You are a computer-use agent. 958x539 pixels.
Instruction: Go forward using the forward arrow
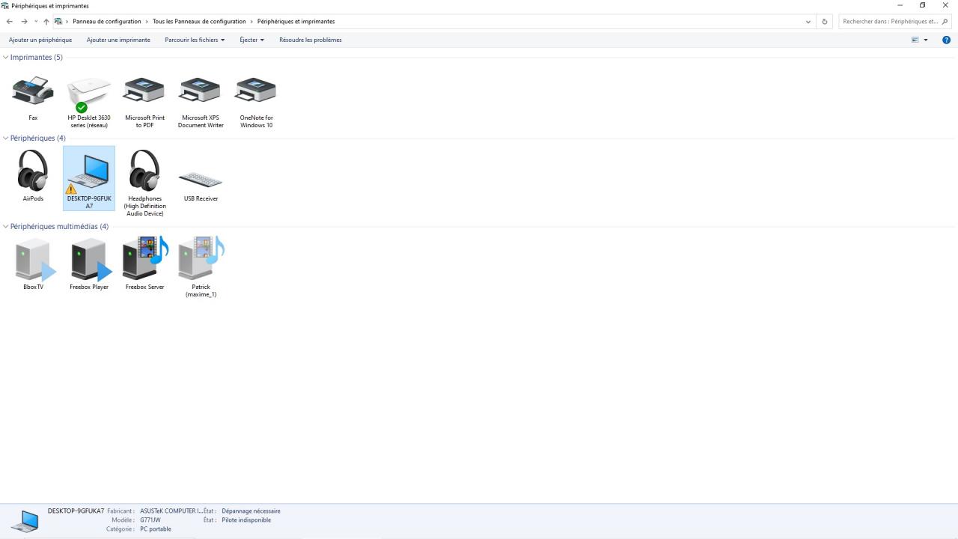(x=24, y=22)
